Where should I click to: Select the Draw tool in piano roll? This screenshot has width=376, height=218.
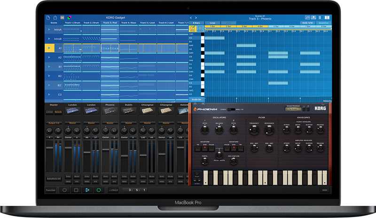(193, 29)
